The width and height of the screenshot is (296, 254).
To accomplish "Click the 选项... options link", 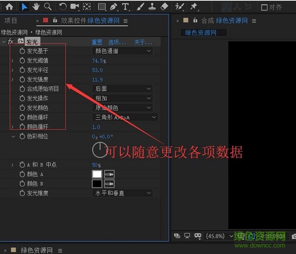I will [x=117, y=42].
